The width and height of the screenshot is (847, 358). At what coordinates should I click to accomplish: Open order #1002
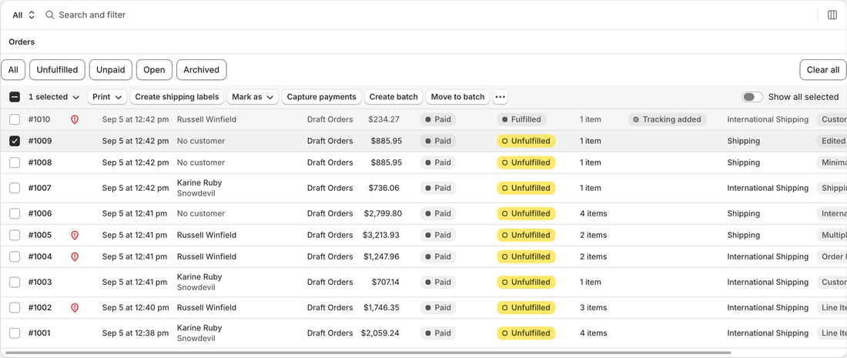tap(40, 308)
